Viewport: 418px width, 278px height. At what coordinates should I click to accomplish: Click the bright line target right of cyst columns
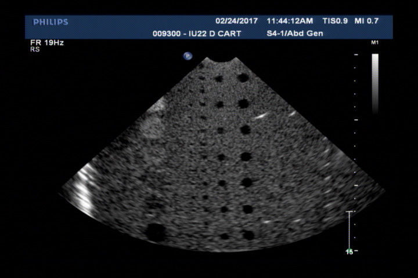click(x=262, y=116)
